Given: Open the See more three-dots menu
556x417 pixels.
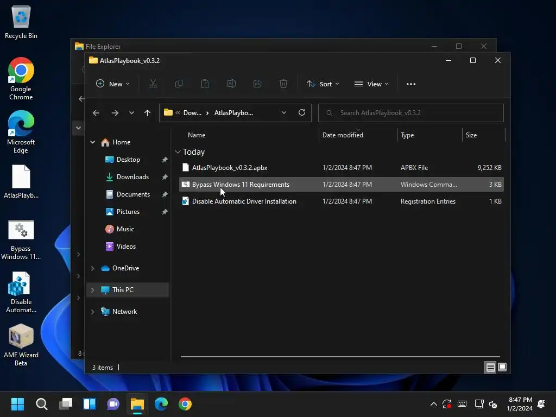Looking at the screenshot, I should pos(411,84).
